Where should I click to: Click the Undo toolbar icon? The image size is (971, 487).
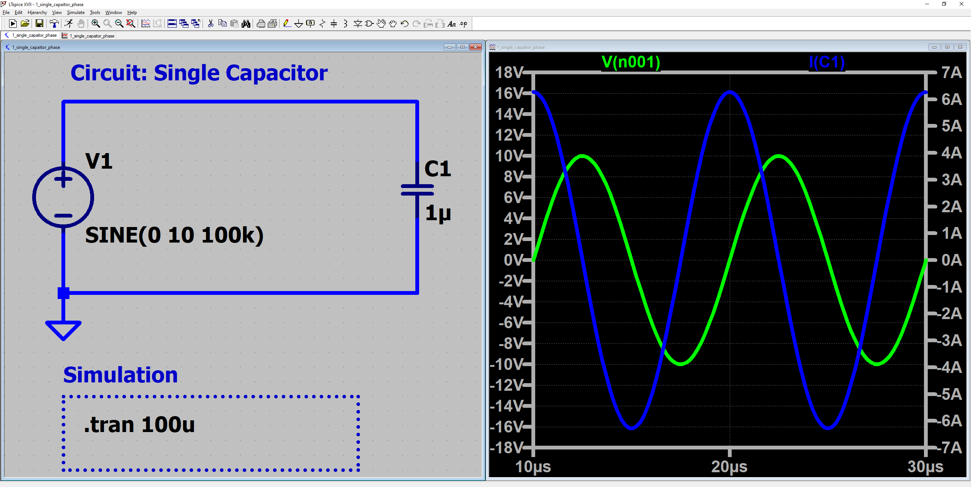404,24
